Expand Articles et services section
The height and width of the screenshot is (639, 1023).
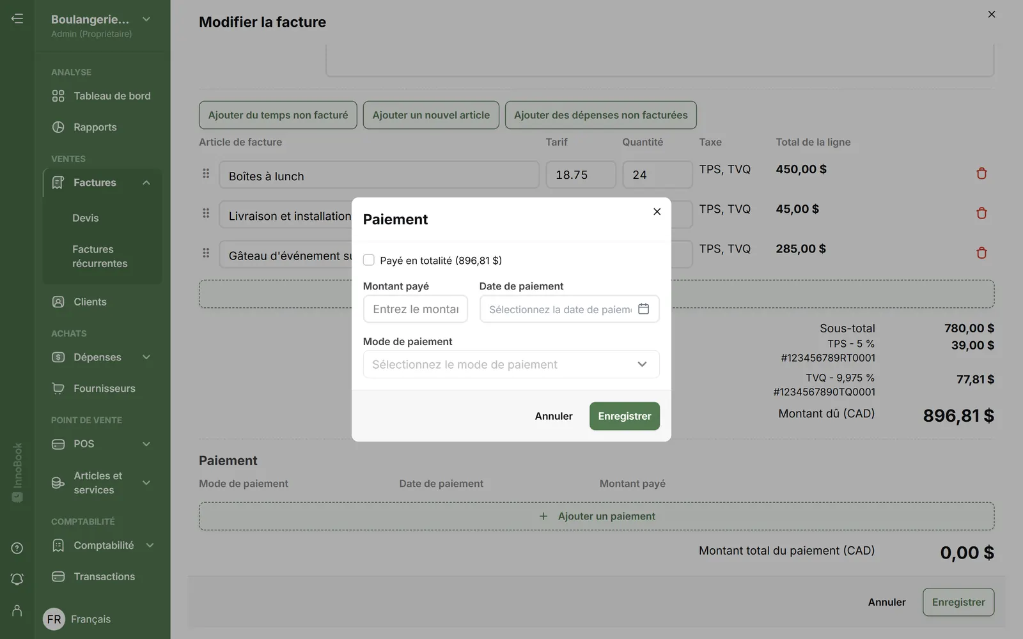click(146, 482)
